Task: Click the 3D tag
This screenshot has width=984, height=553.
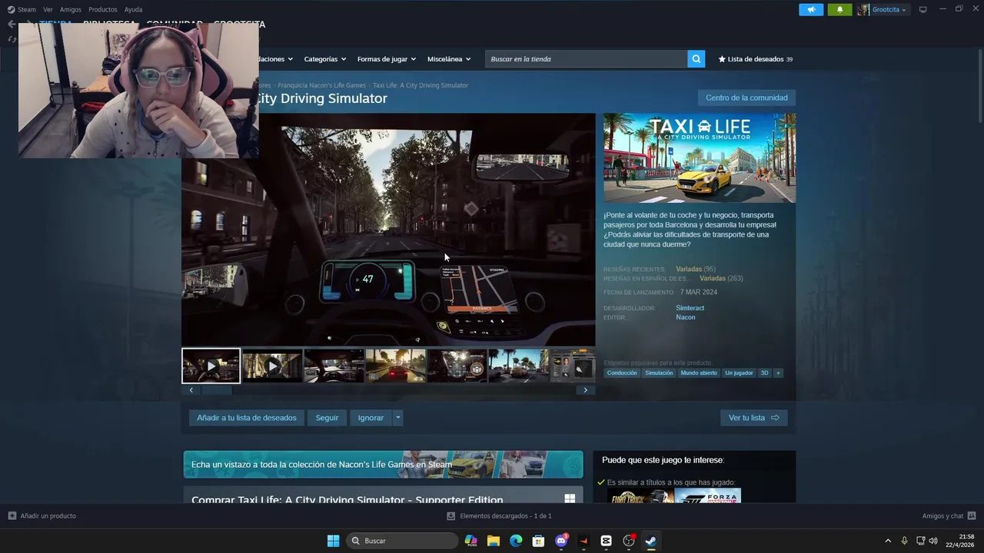Action: pos(764,373)
